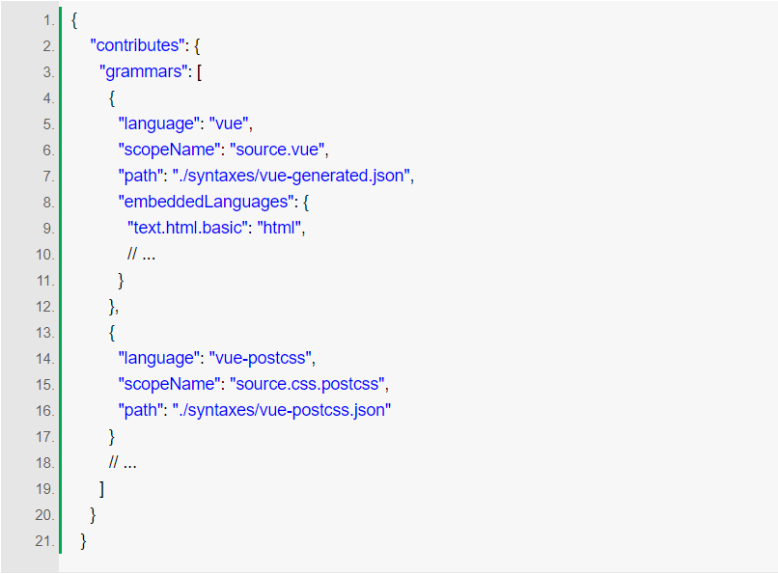The height and width of the screenshot is (574, 778).
Task: Click the "html" value on line 9
Action: pos(279,228)
